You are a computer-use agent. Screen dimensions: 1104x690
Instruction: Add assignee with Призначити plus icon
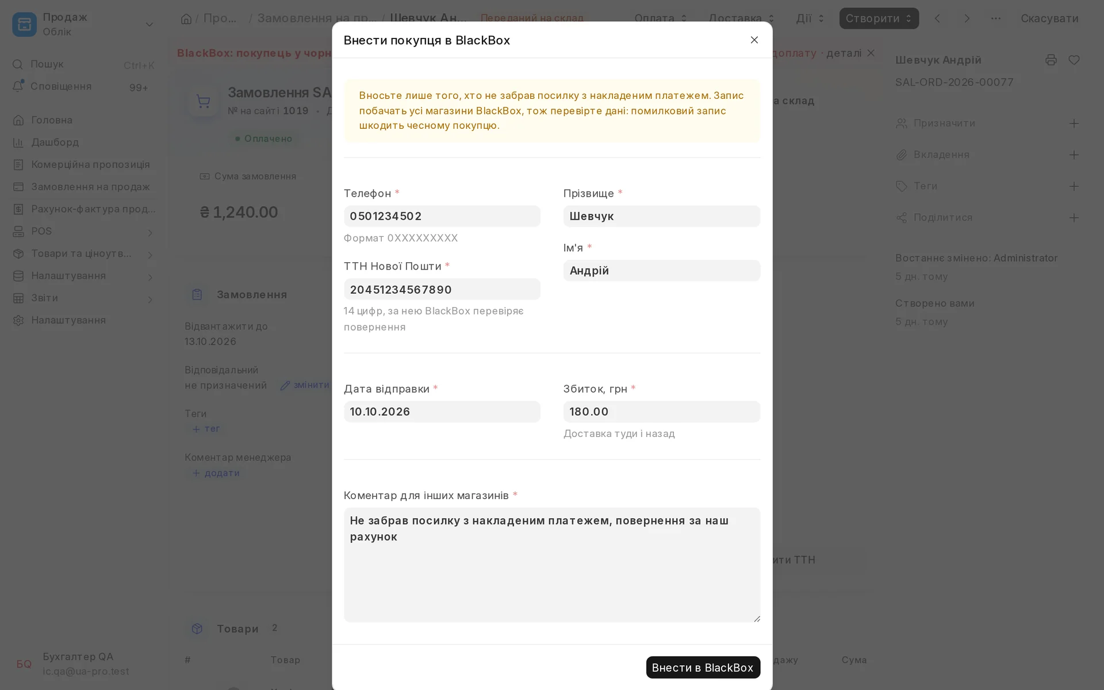[1074, 123]
